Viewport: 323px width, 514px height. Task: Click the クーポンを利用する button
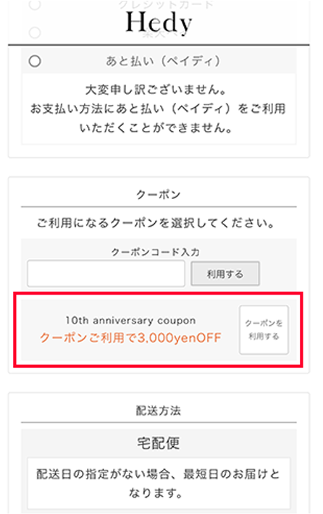tap(264, 330)
